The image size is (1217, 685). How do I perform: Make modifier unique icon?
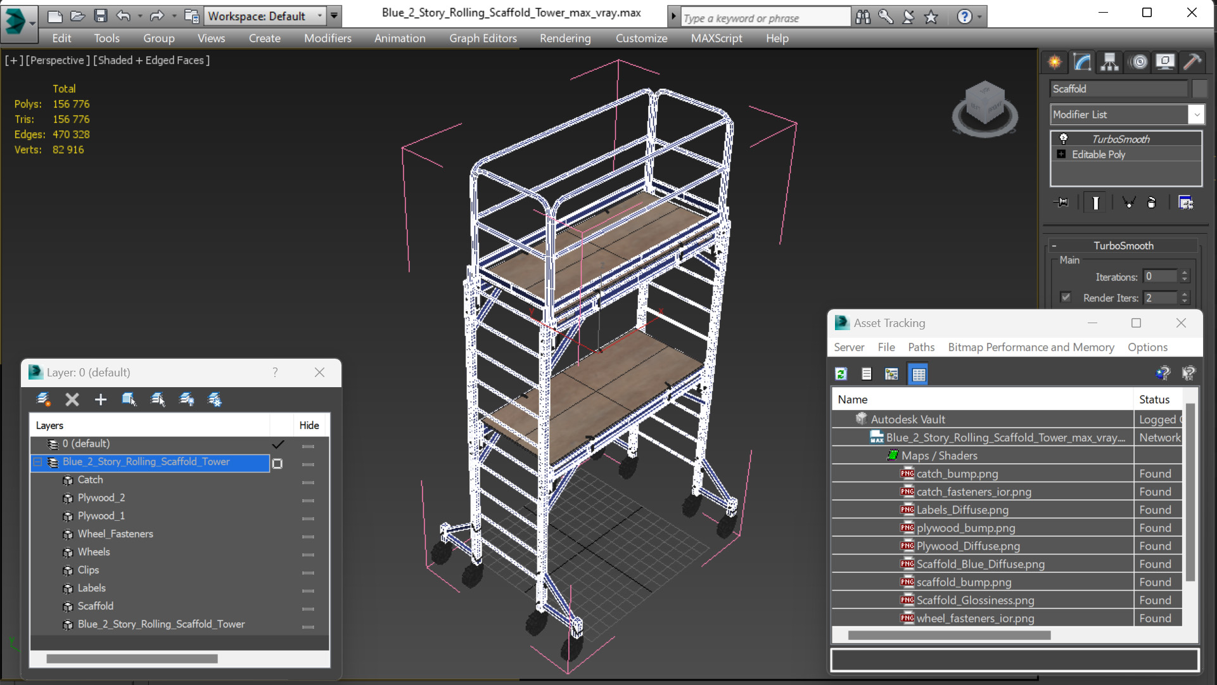pyautogui.click(x=1128, y=202)
